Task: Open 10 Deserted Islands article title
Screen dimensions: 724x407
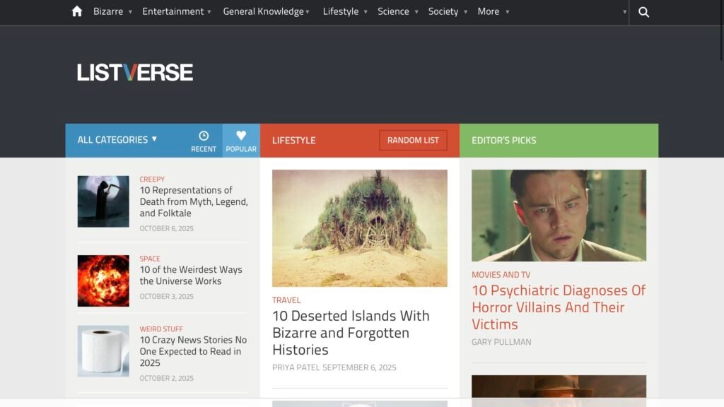Action: [x=351, y=333]
